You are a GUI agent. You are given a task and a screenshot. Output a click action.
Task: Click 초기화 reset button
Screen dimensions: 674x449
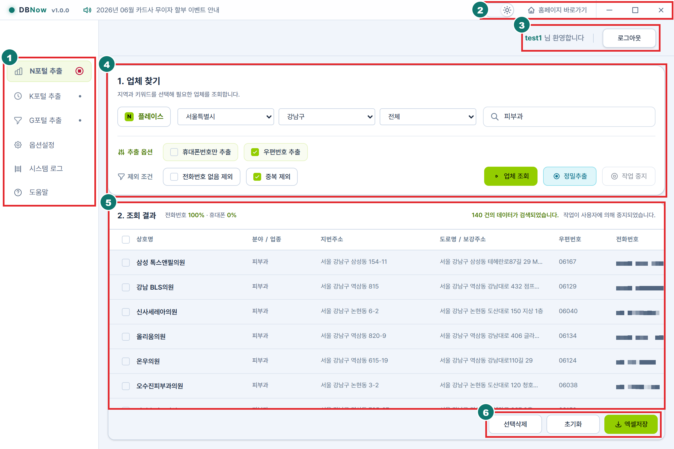[573, 424]
